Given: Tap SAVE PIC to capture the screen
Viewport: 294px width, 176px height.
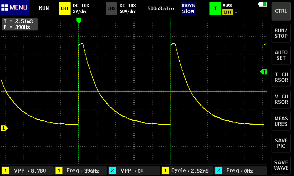Looking at the screenshot, I should click(x=281, y=143).
